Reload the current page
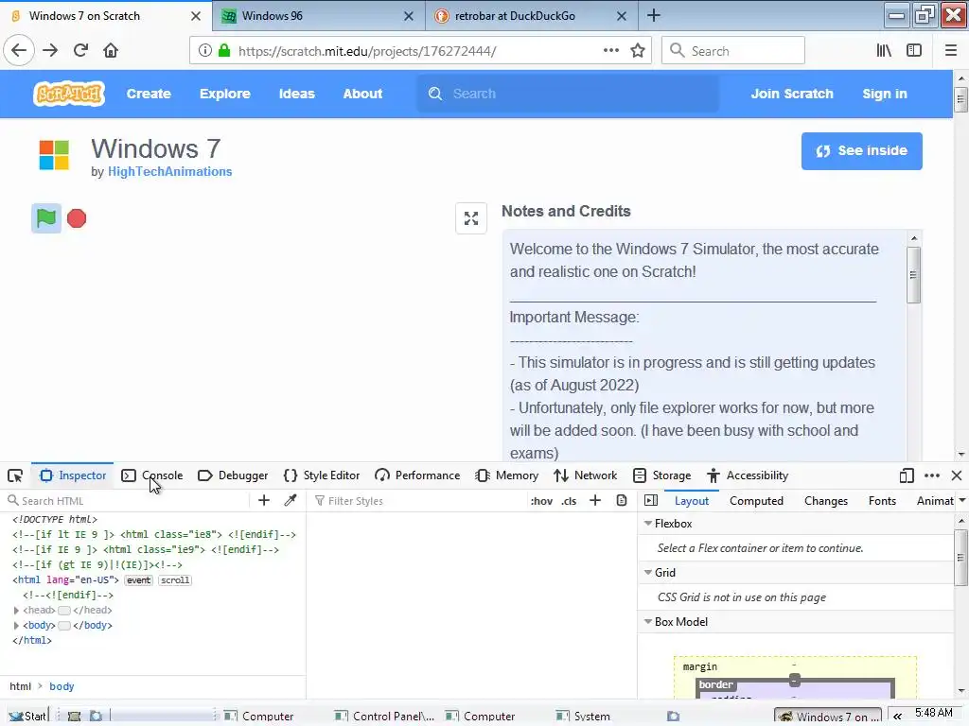This screenshot has height=726, width=969. pos(80,51)
